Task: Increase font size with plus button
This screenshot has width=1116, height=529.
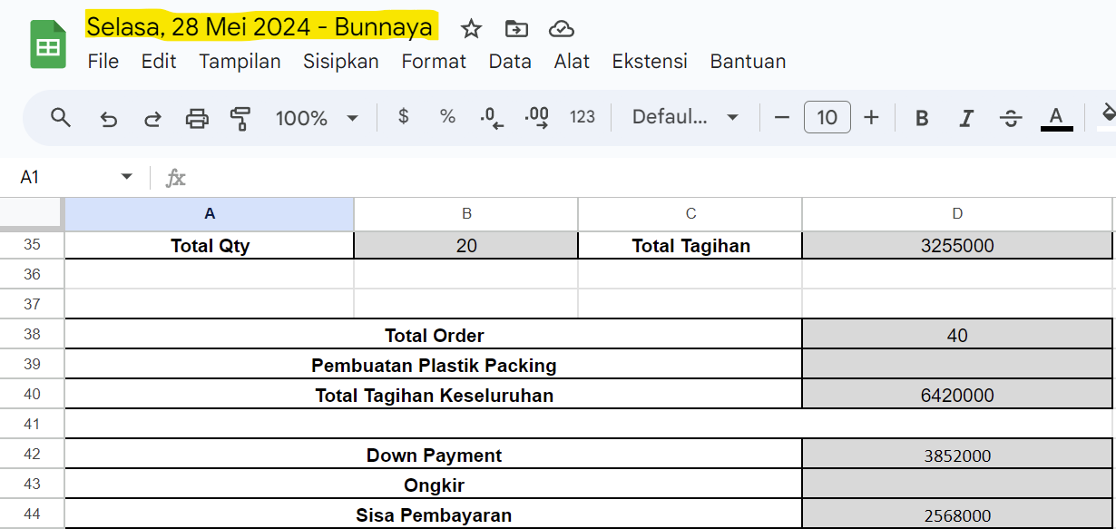Action: point(871,117)
